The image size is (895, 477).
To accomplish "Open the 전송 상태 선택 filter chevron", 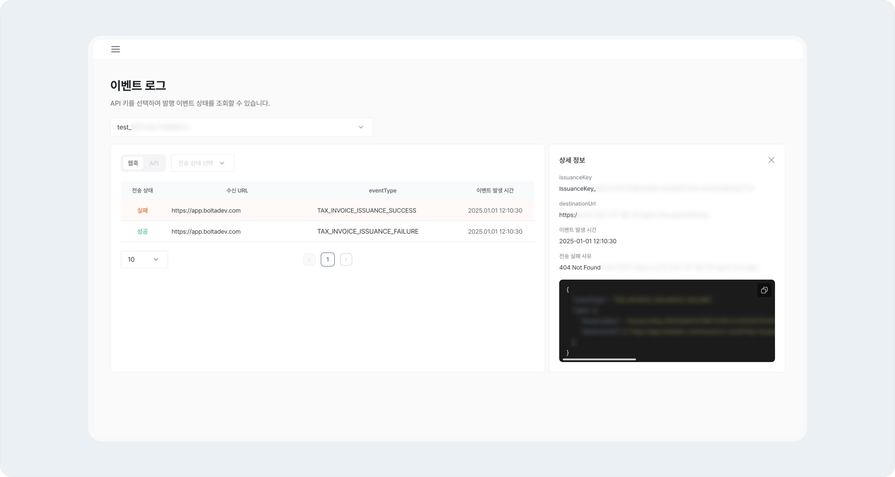I will 223,163.
